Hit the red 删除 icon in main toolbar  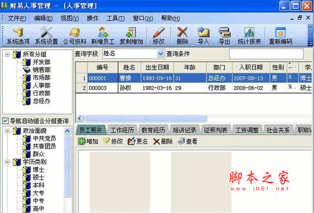pos(183,36)
